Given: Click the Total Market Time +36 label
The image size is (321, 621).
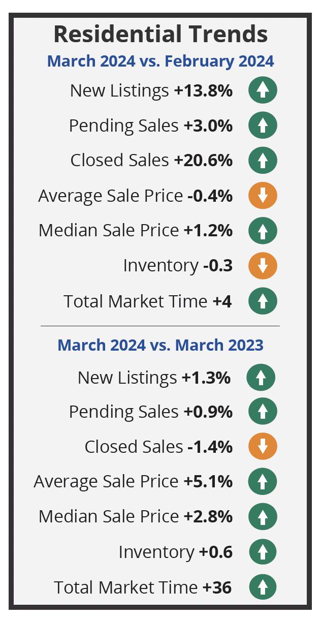Looking at the screenshot, I should point(143,587).
